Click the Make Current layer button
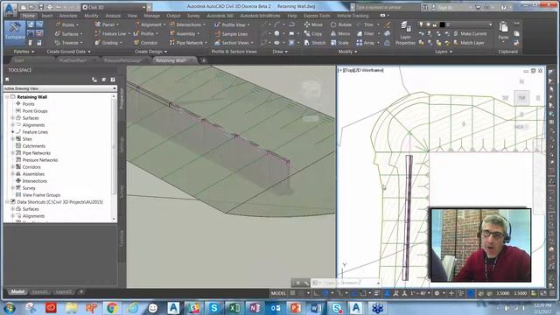Image resolution: width=560 pixels, height=315 pixels. tap(470, 33)
